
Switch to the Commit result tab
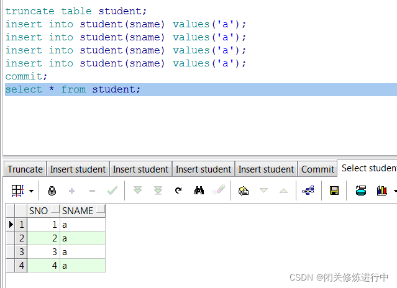317,169
